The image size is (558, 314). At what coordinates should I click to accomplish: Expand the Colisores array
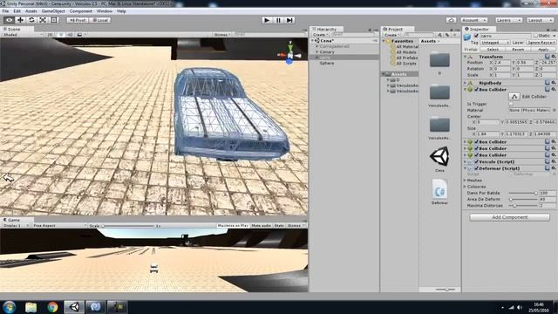(465, 187)
